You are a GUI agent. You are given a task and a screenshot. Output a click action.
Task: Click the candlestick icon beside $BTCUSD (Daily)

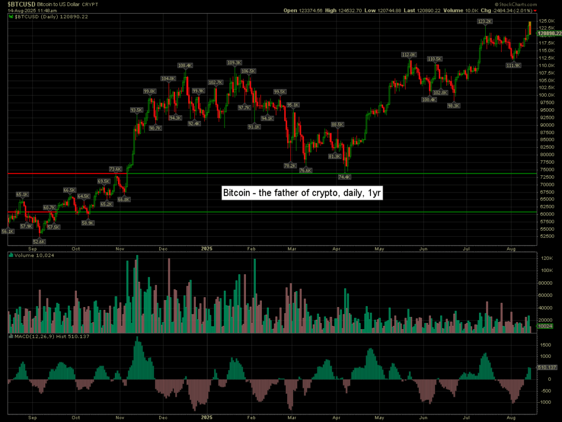(10, 17)
